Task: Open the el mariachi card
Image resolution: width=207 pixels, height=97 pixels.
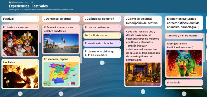Action: [184, 83]
